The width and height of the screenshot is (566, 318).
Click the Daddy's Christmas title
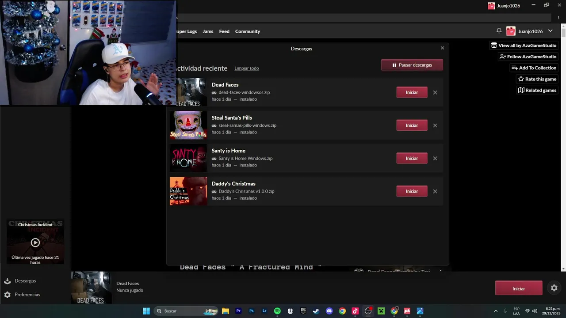point(233,184)
